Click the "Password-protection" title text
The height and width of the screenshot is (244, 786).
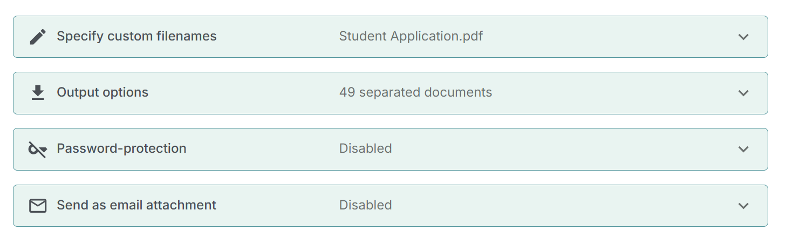click(121, 148)
